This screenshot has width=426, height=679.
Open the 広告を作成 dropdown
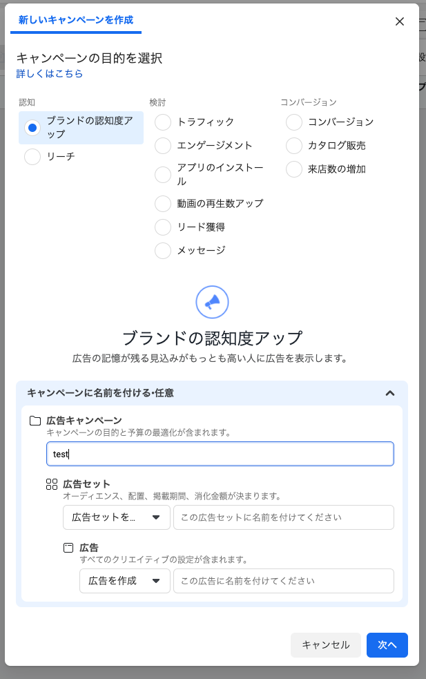click(x=124, y=581)
